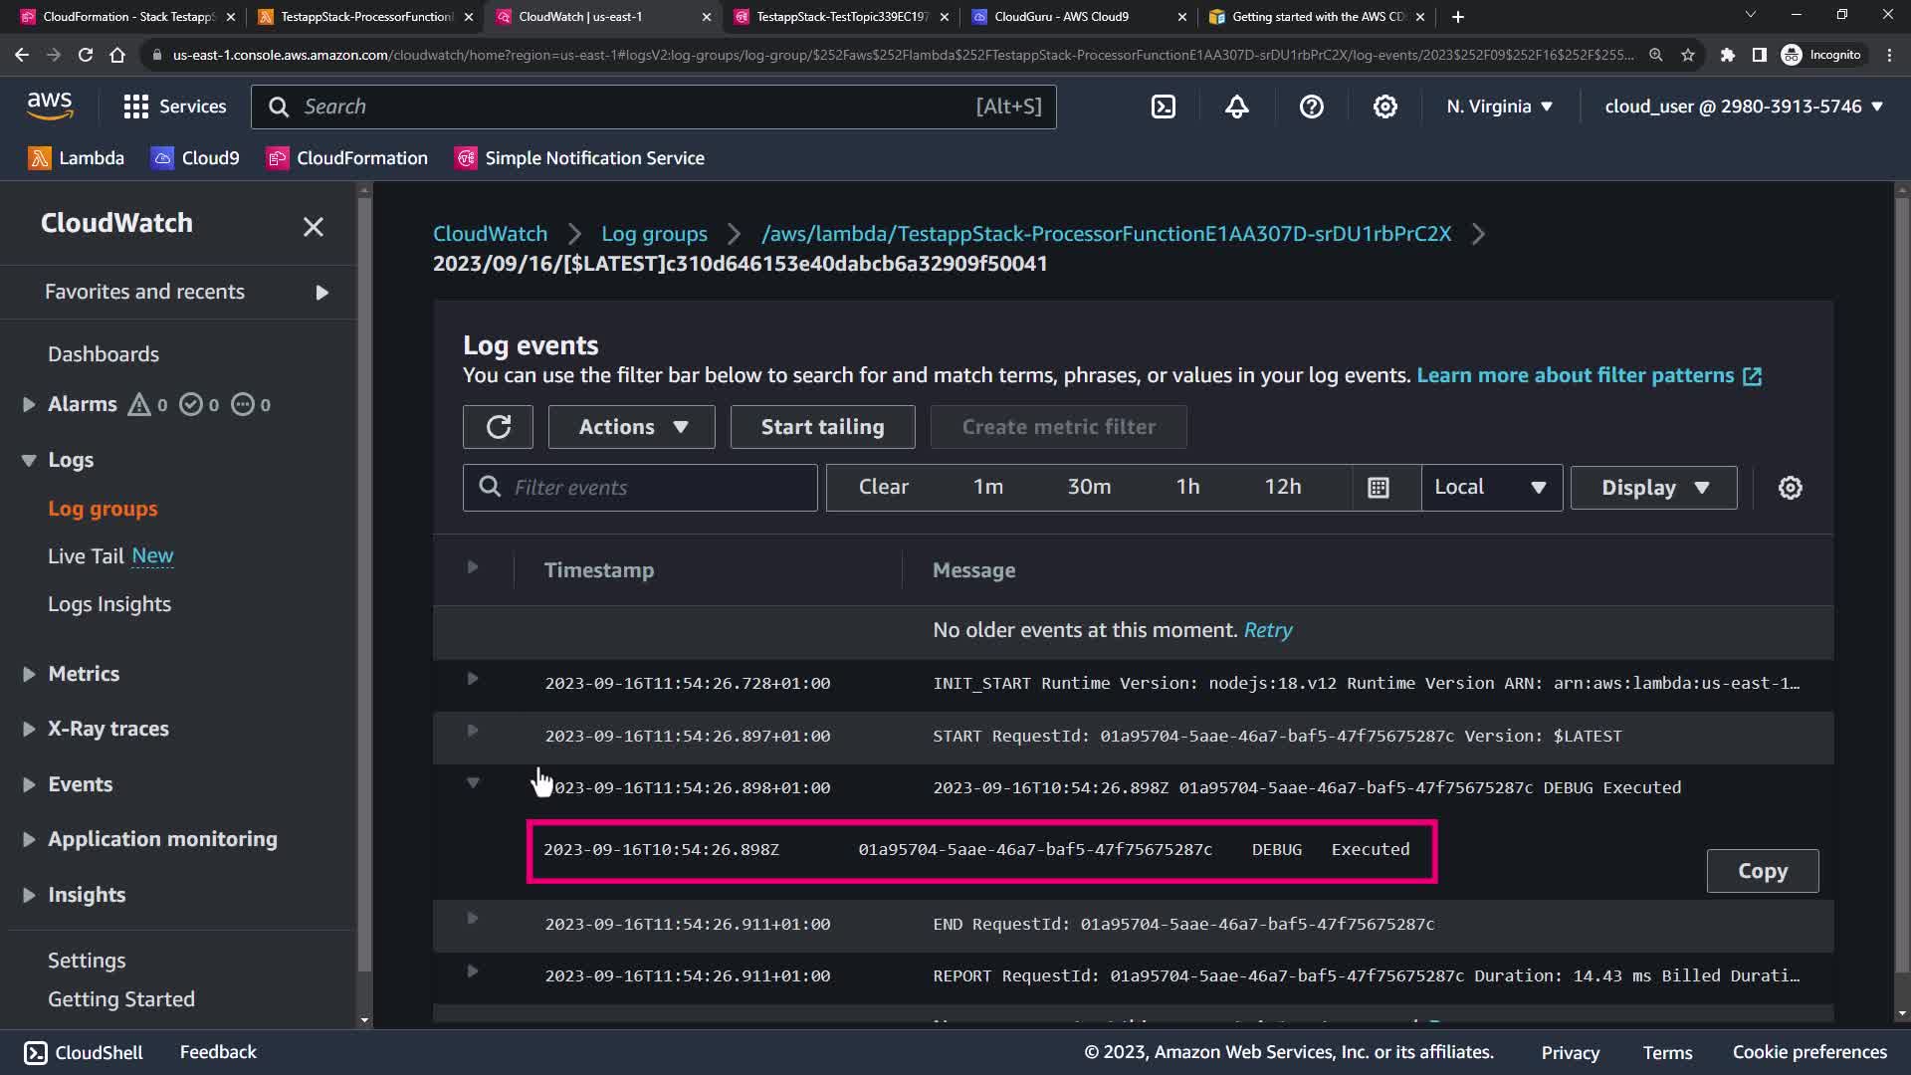Click the Start tailing button
The width and height of the screenshot is (1911, 1075).
(x=822, y=427)
